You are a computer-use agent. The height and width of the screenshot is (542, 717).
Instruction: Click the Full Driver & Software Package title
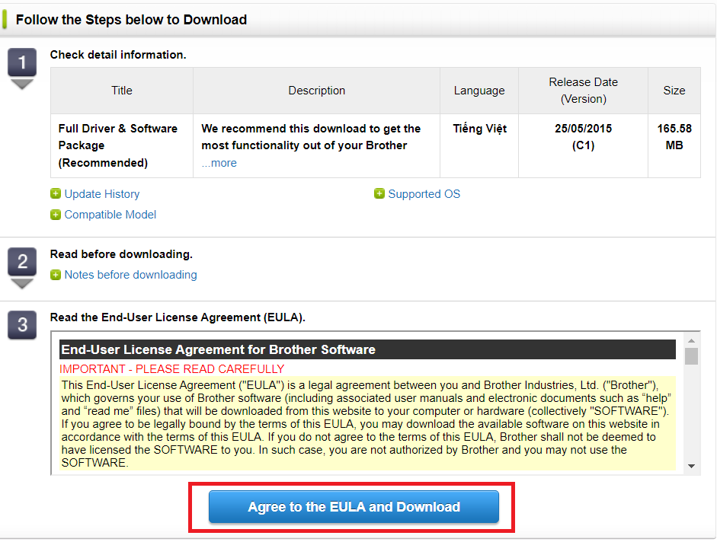pos(118,145)
